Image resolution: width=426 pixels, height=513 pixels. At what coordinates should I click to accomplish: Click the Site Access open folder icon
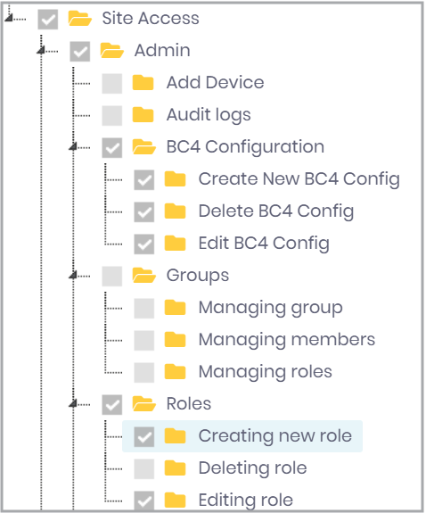click(x=80, y=19)
